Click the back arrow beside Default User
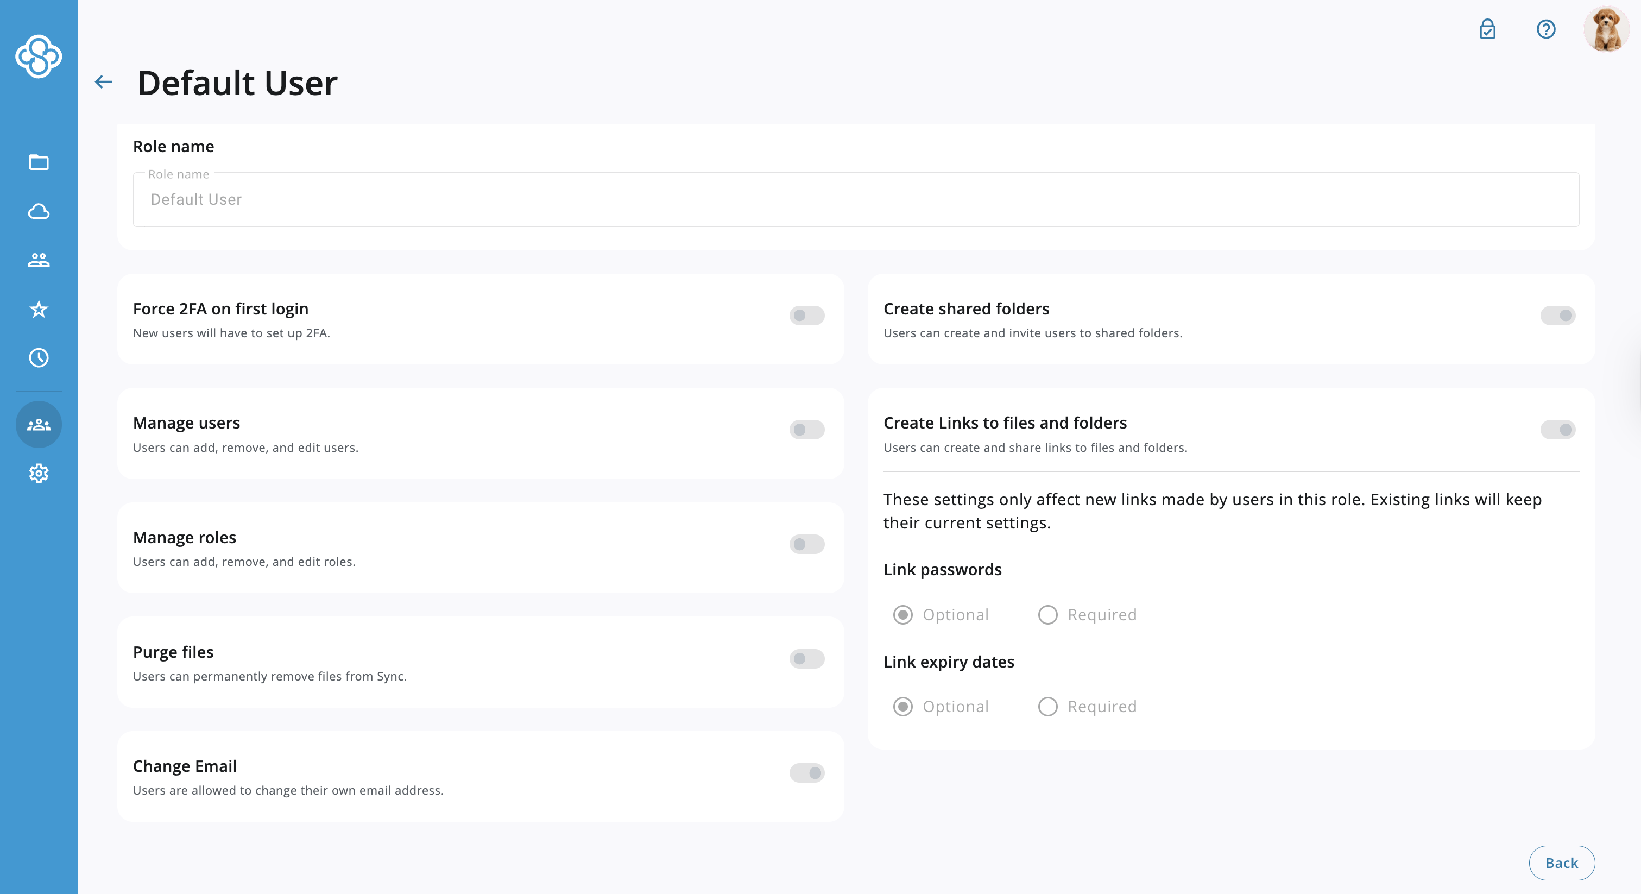The image size is (1641, 894). point(103,81)
